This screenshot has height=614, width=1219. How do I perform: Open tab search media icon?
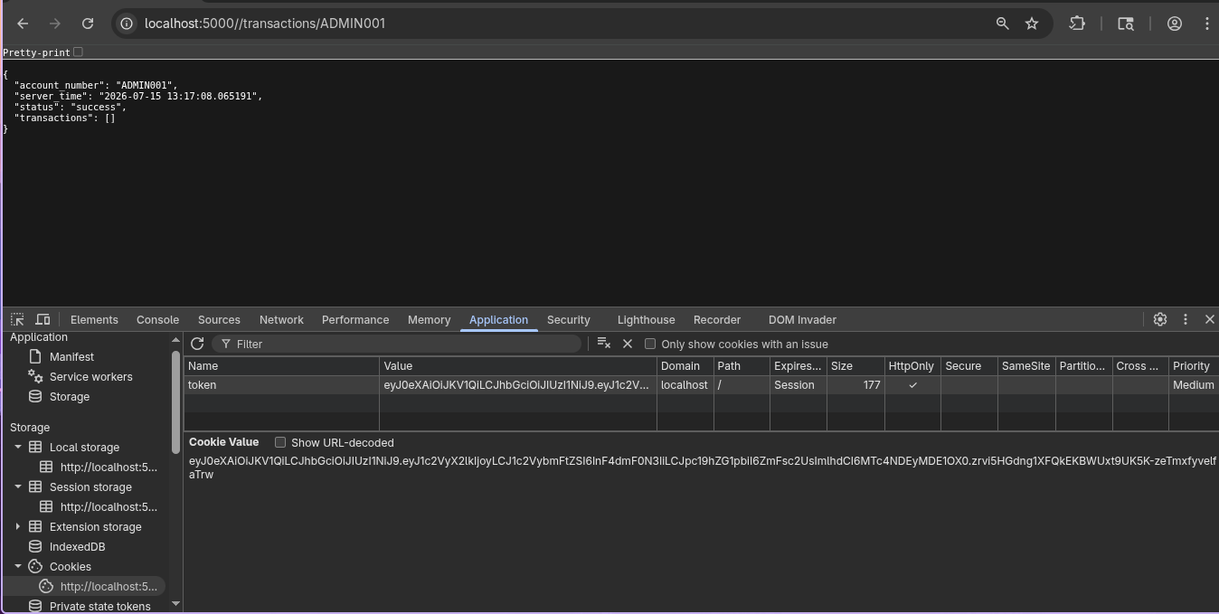[1126, 24]
